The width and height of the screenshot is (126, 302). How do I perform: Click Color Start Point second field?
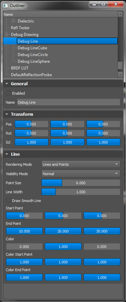coord(63,262)
